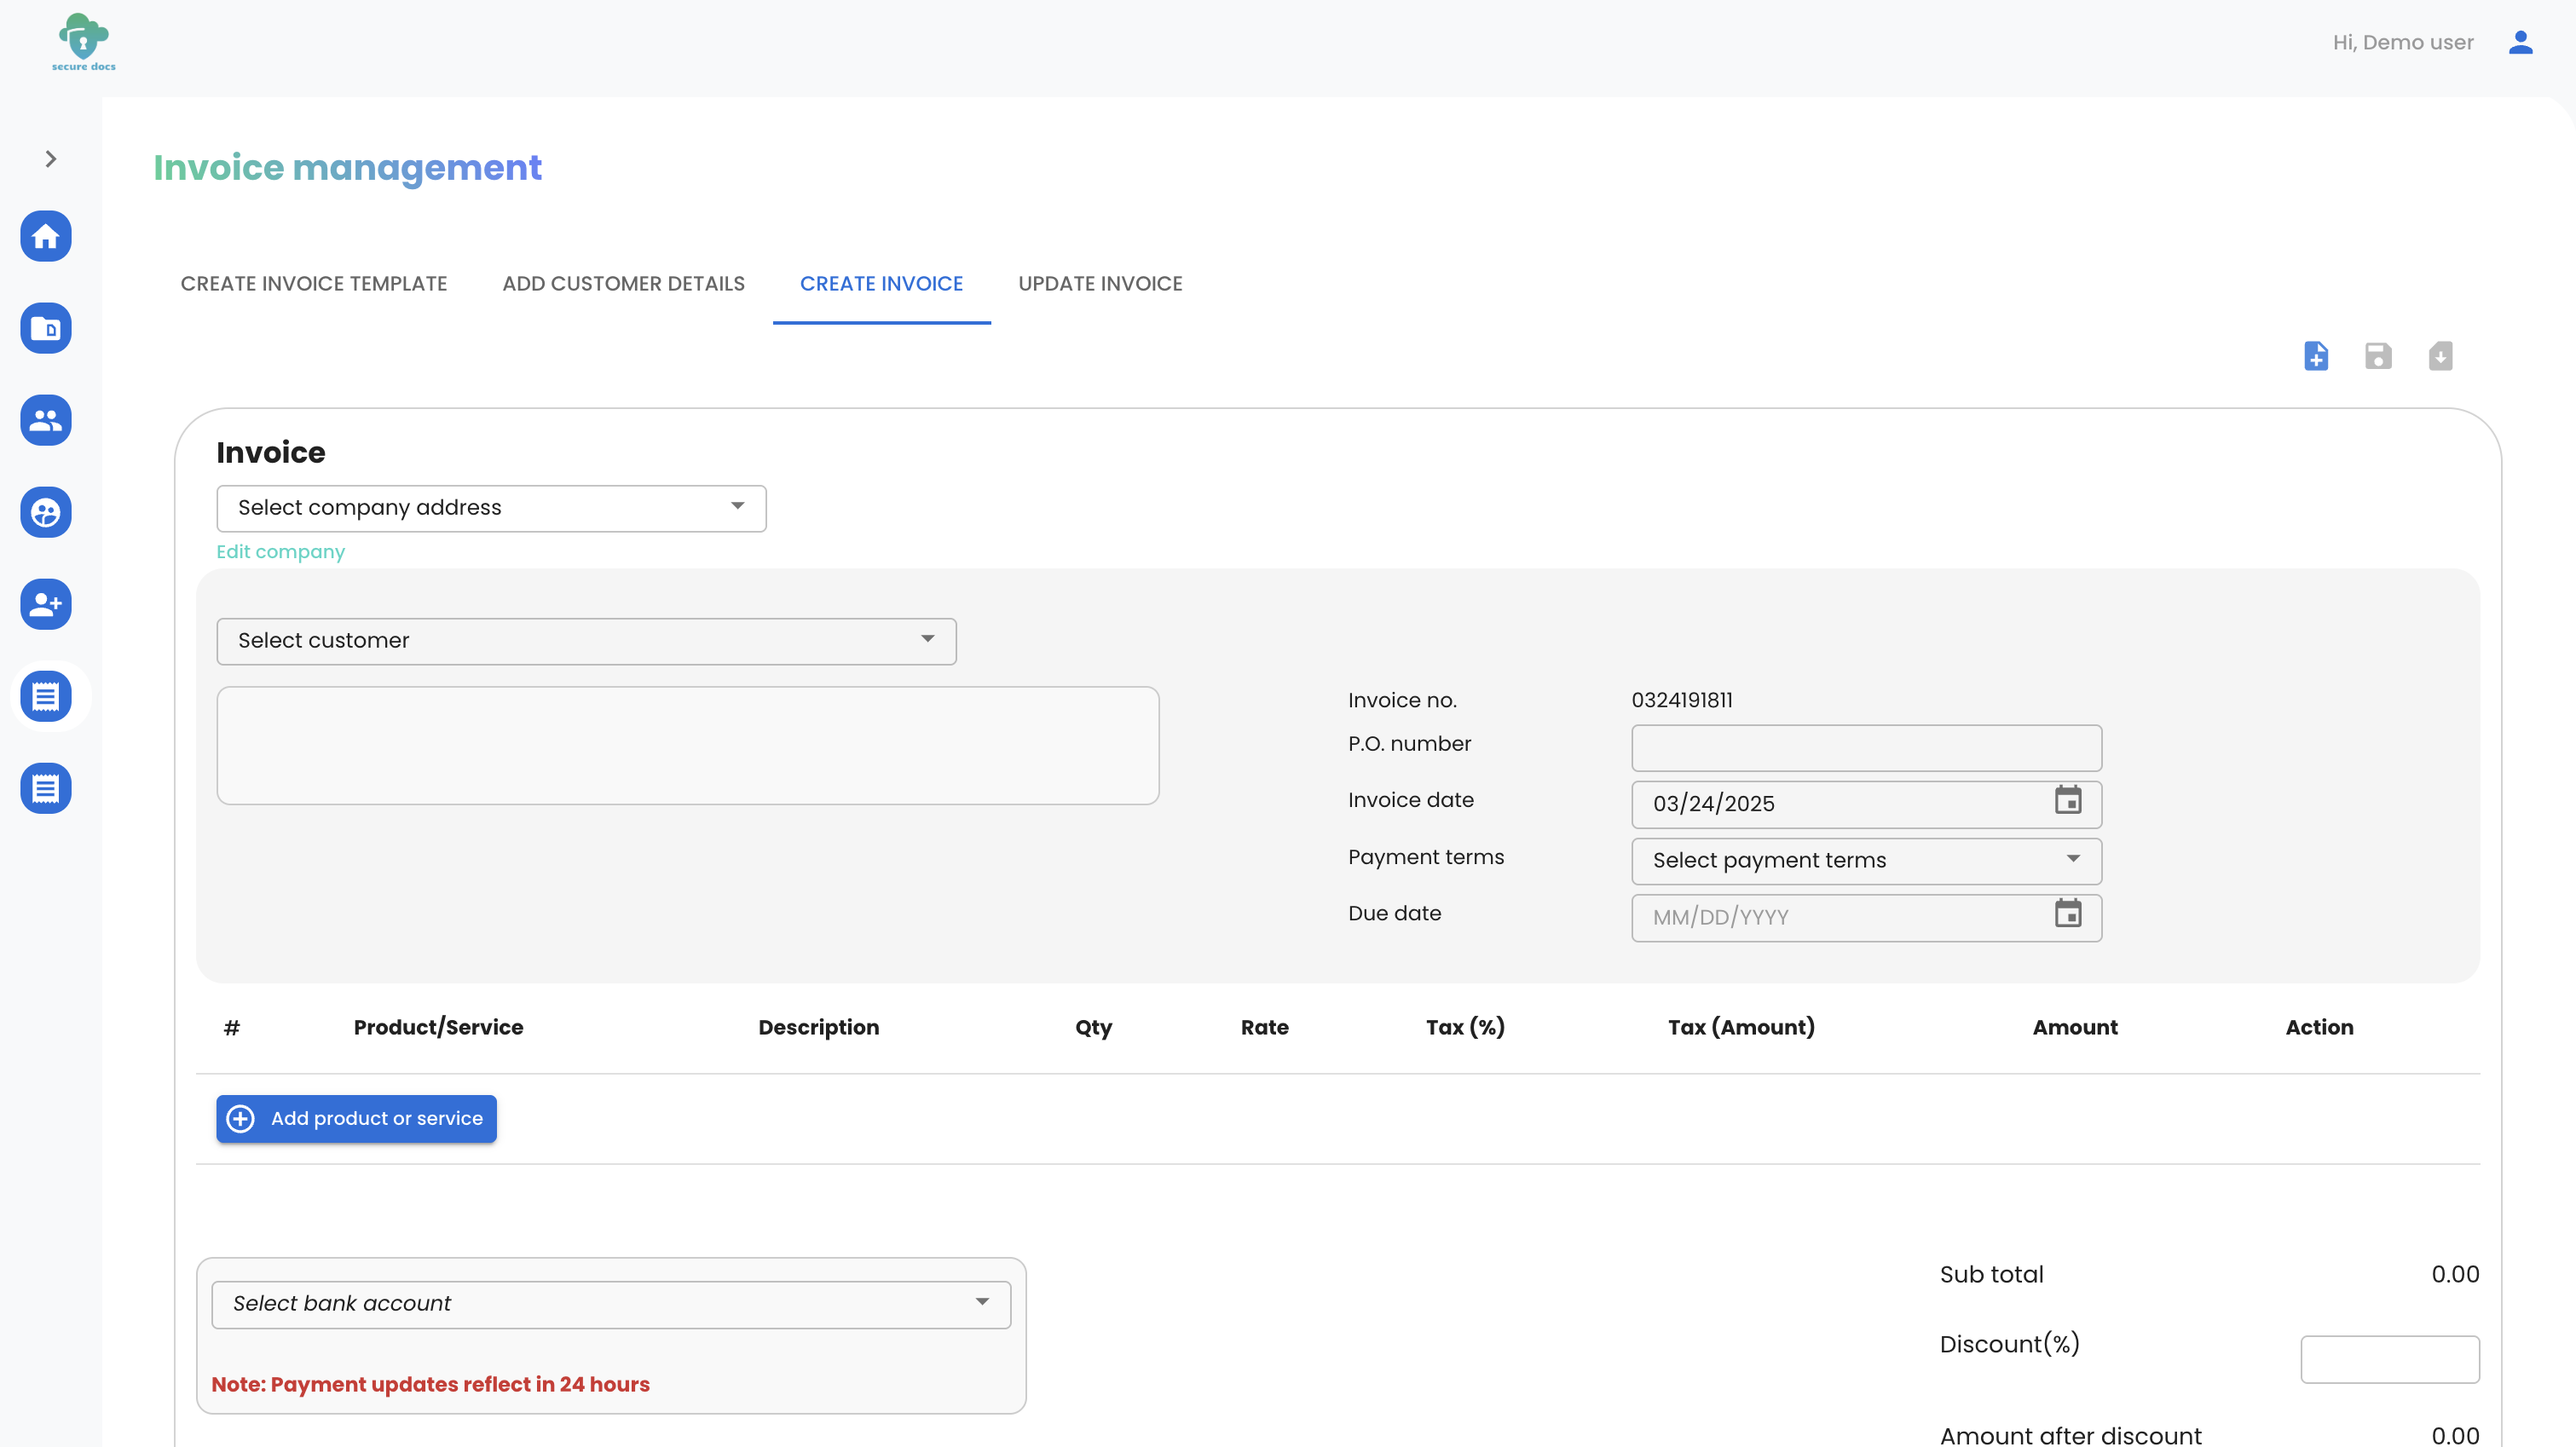Image resolution: width=2576 pixels, height=1447 pixels.
Task: Click the payment updates note text
Action: pyautogui.click(x=430, y=1385)
